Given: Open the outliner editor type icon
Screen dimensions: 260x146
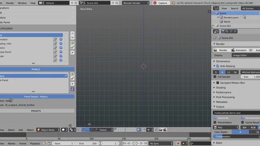Looking at the screenshot, I should [216, 8].
